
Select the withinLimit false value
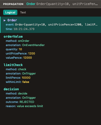[x=26, y=82]
